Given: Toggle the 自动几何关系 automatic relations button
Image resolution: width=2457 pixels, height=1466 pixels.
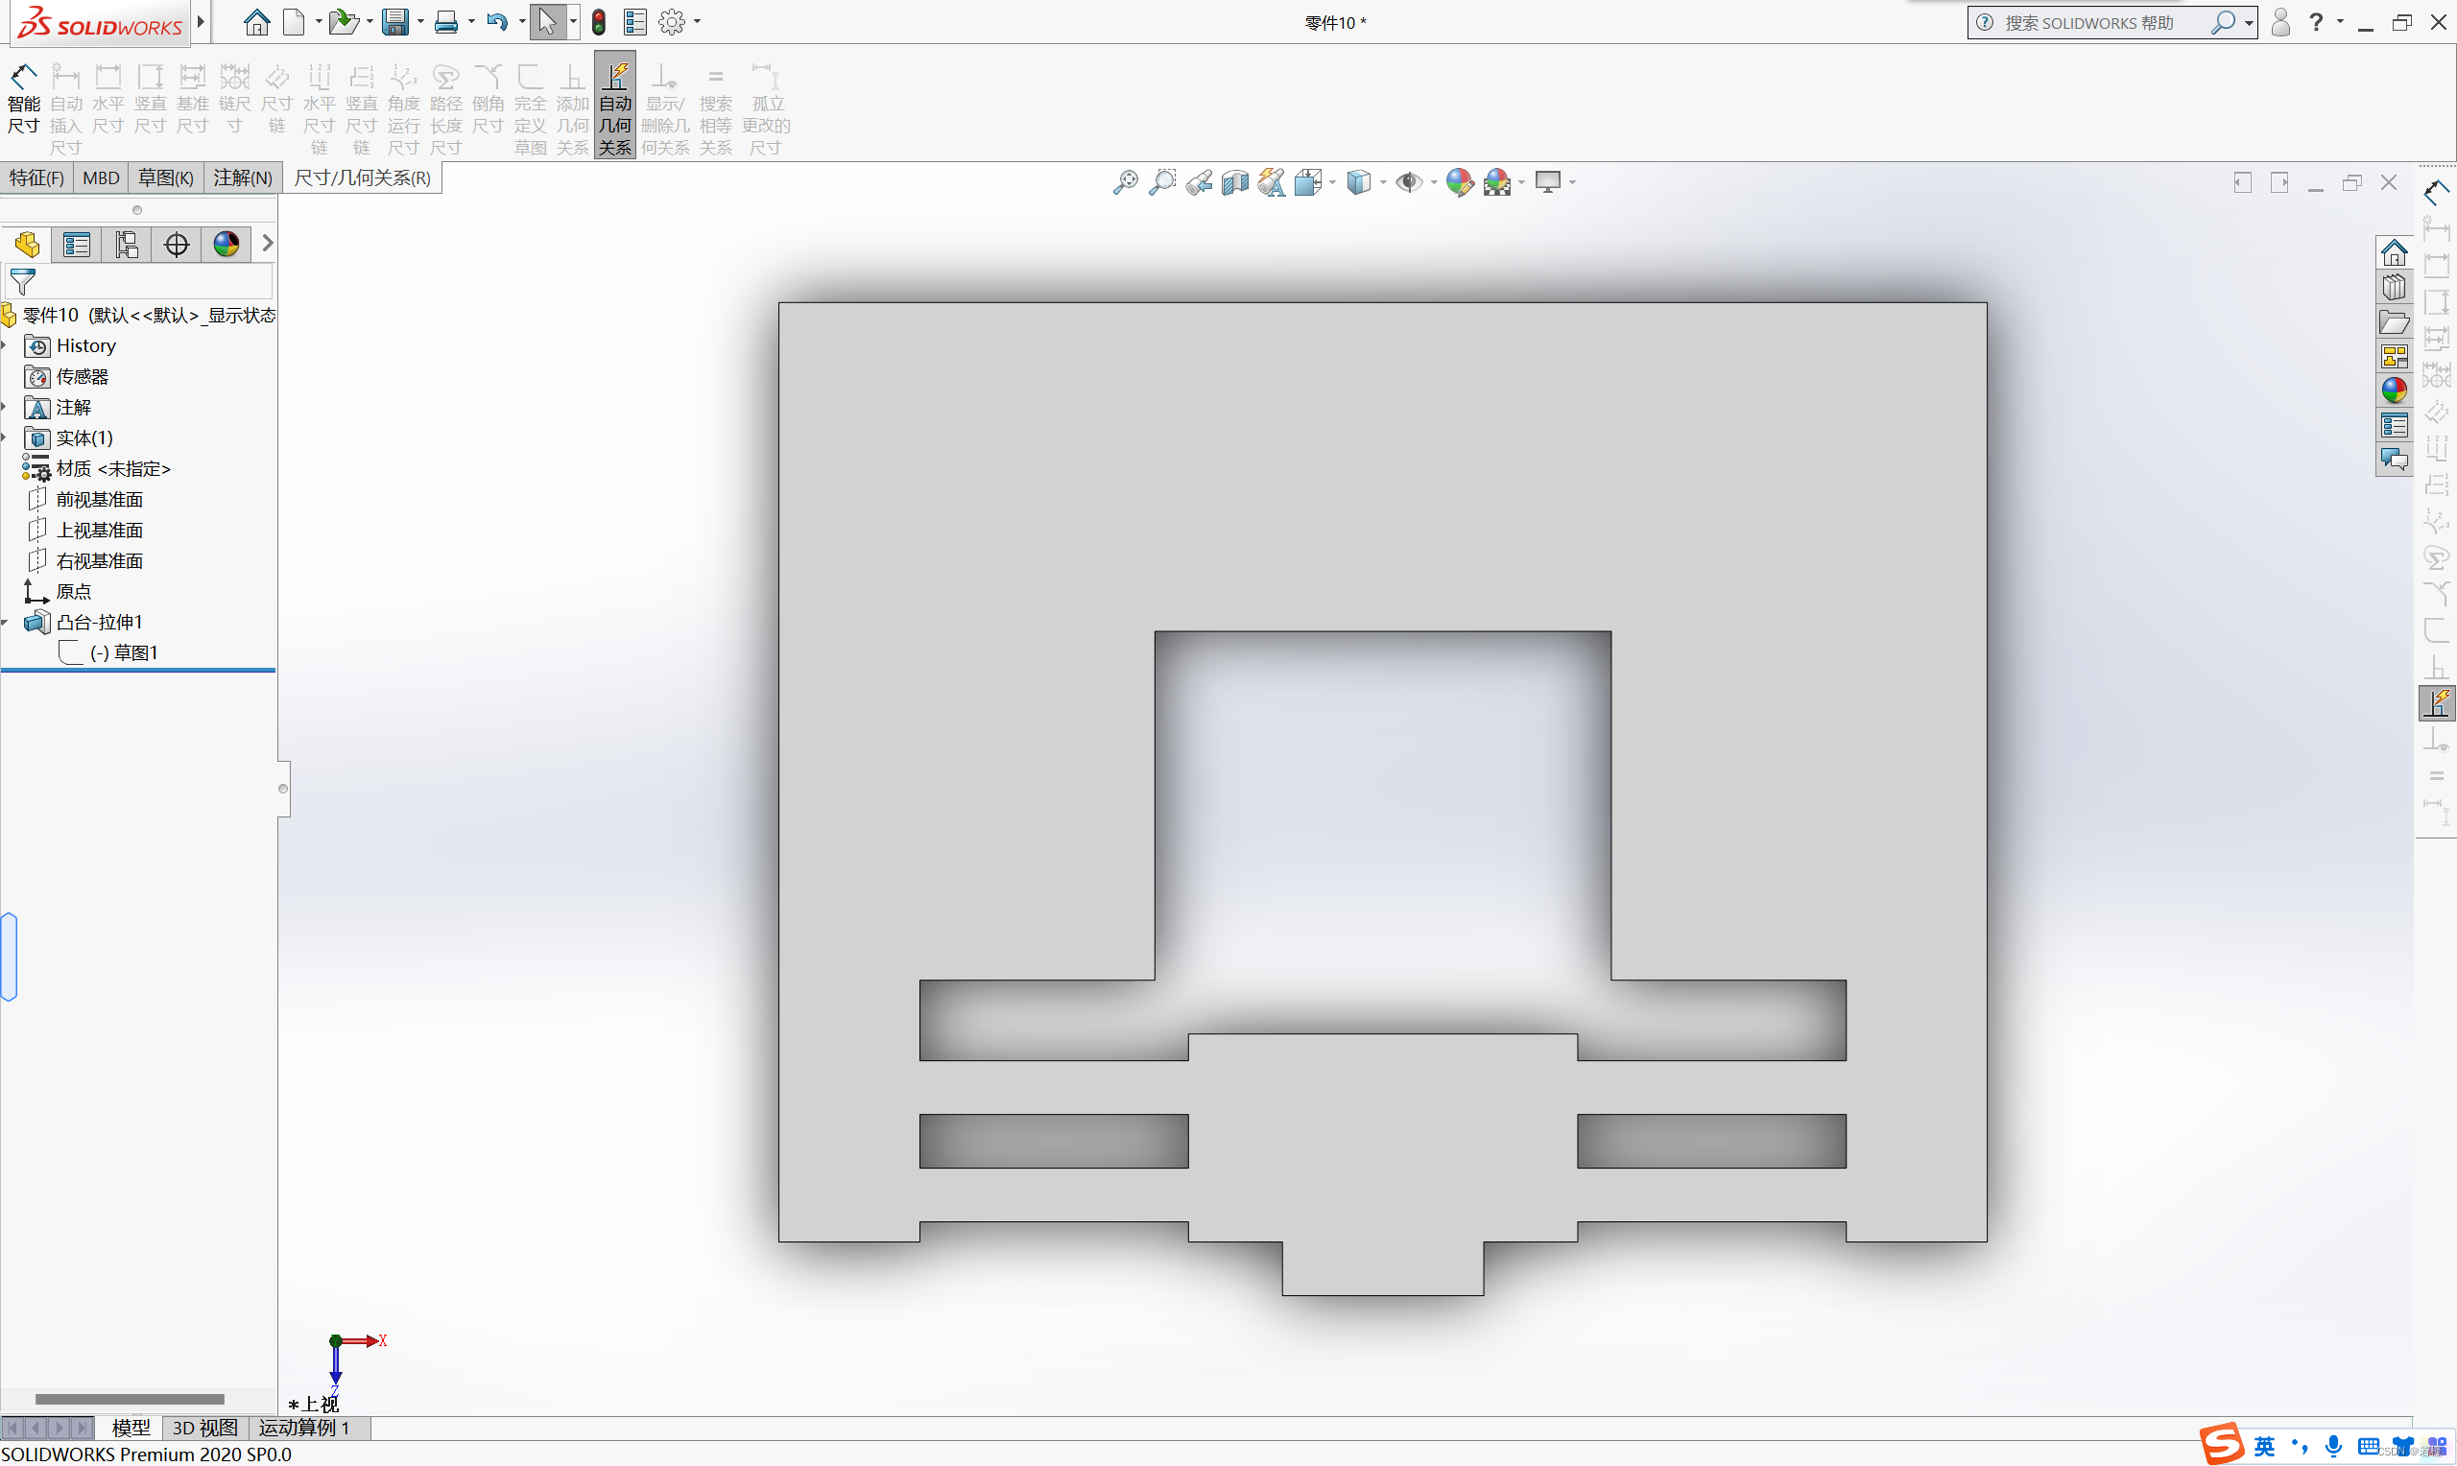Looking at the screenshot, I should [614, 105].
